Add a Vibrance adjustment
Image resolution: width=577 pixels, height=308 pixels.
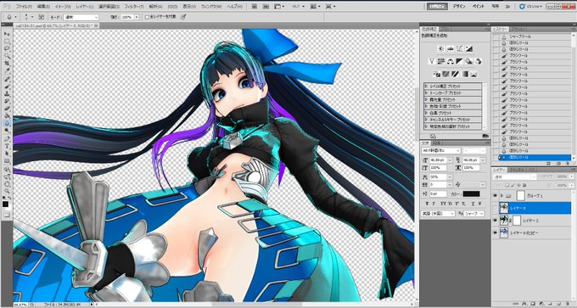pyautogui.click(x=432, y=61)
